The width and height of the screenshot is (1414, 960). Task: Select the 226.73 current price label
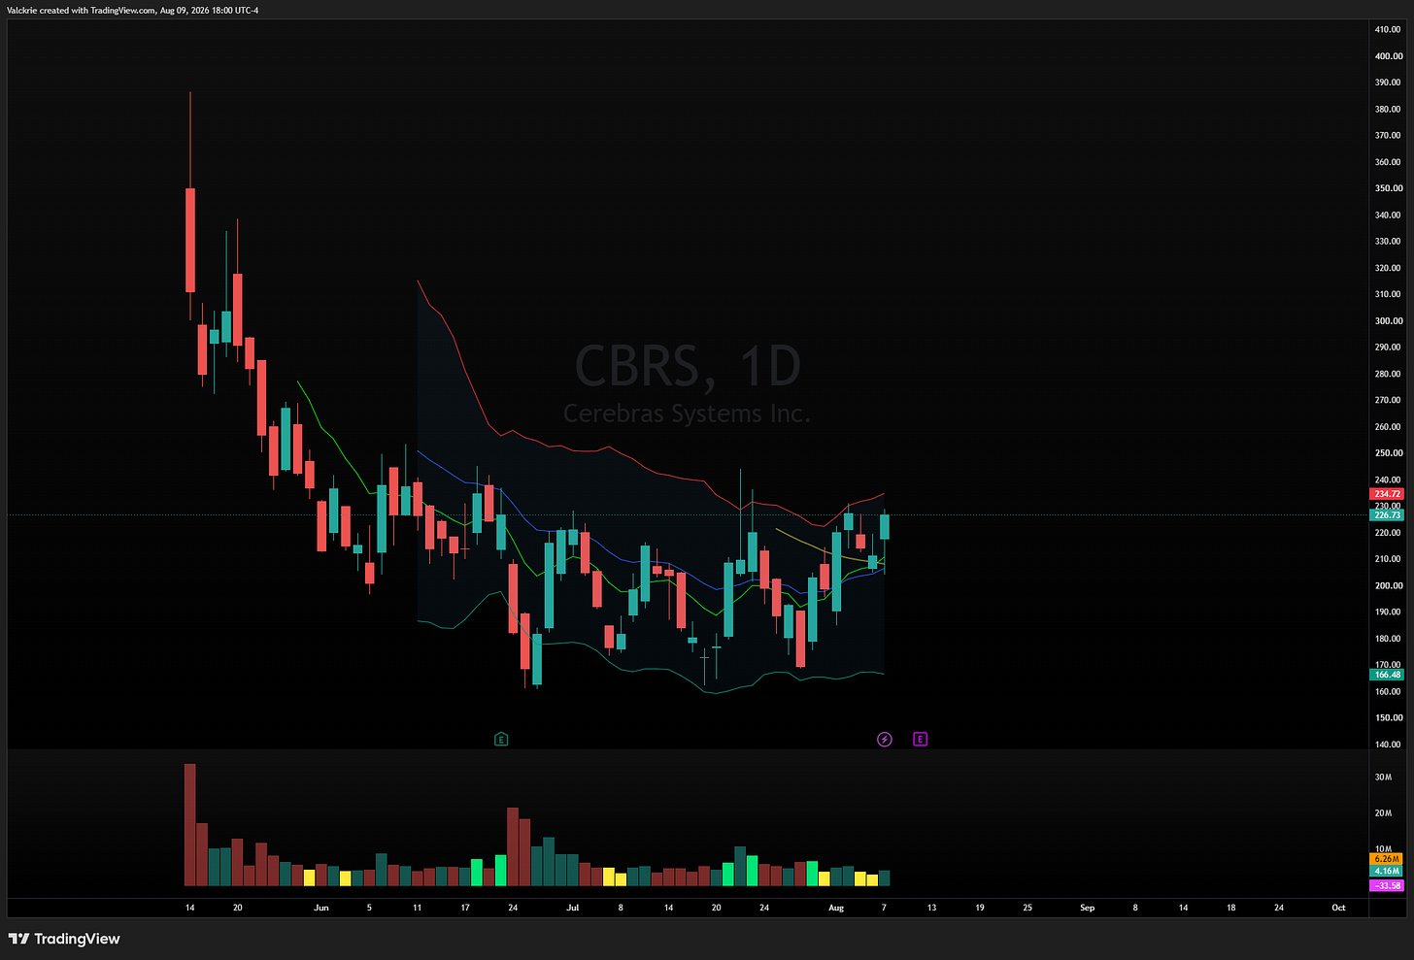coord(1387,515)
